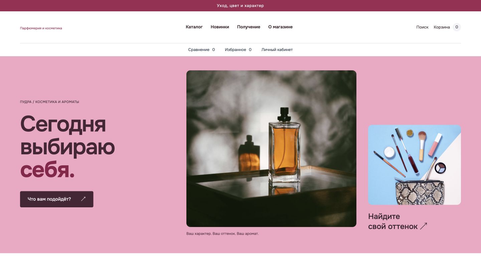This screenshot has height=270, width=481.
Task: Open the perfume bottle hero image
Action: pyautogui.click(x=271, y=149)
